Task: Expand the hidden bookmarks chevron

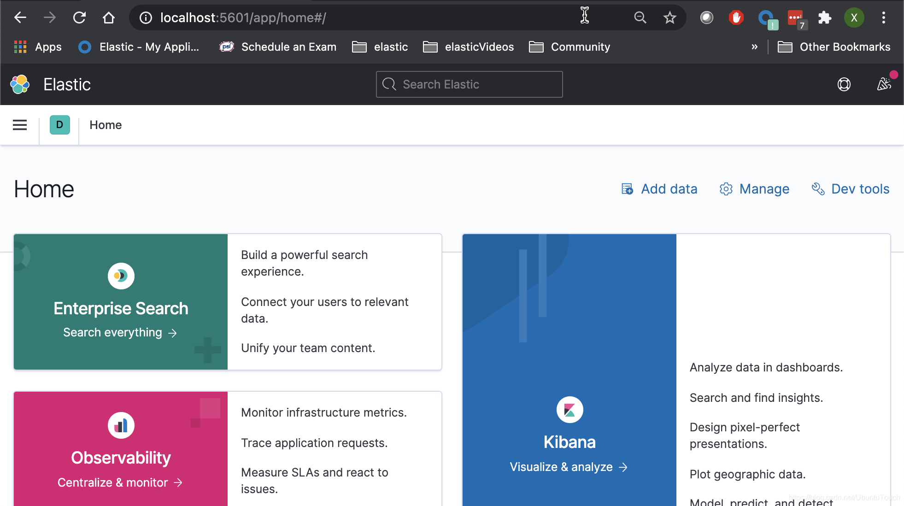Action: click(x=754, y=47)
